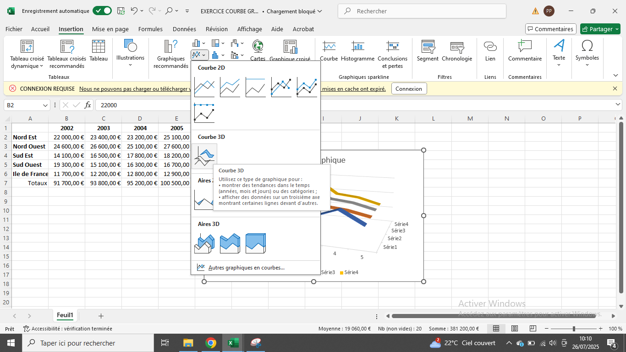Viewport: 626px width, 352px height.
Task: Open Graphiques recommandés
Action: (x=170, y=55)
